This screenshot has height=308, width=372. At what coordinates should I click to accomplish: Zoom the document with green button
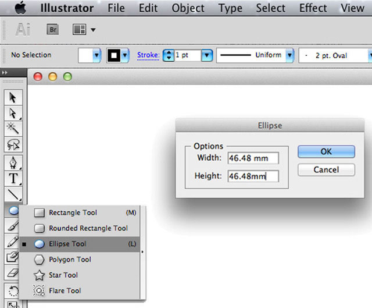67,77
